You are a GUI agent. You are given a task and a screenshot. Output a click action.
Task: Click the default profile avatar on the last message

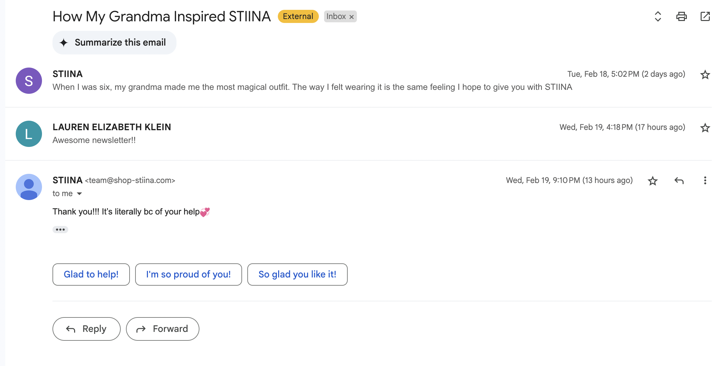29,187
